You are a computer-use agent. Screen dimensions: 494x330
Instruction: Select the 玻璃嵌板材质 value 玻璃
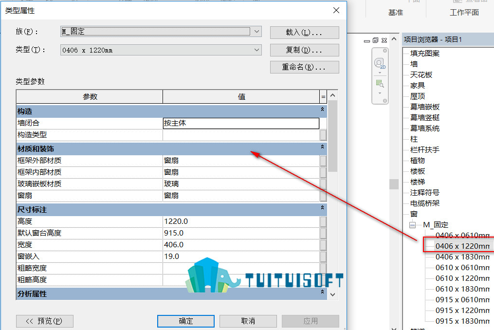point(241,184)
